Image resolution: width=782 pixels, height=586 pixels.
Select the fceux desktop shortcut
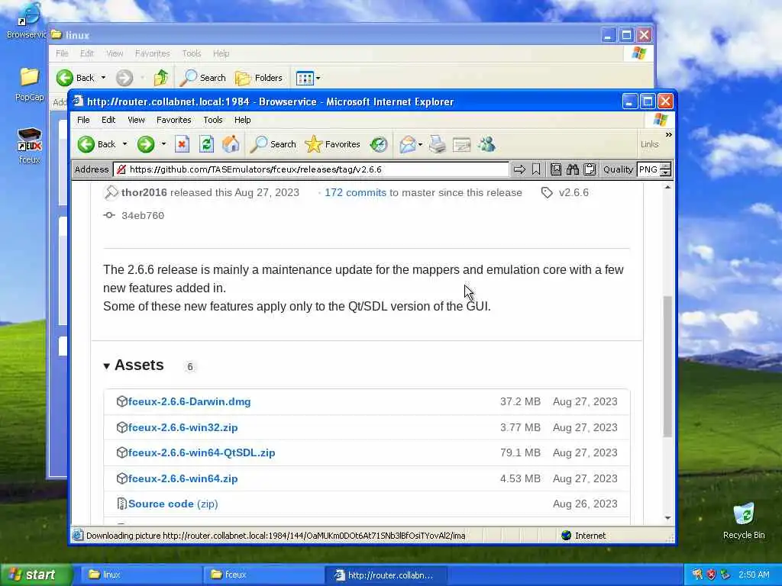click(x=30, y=146)
